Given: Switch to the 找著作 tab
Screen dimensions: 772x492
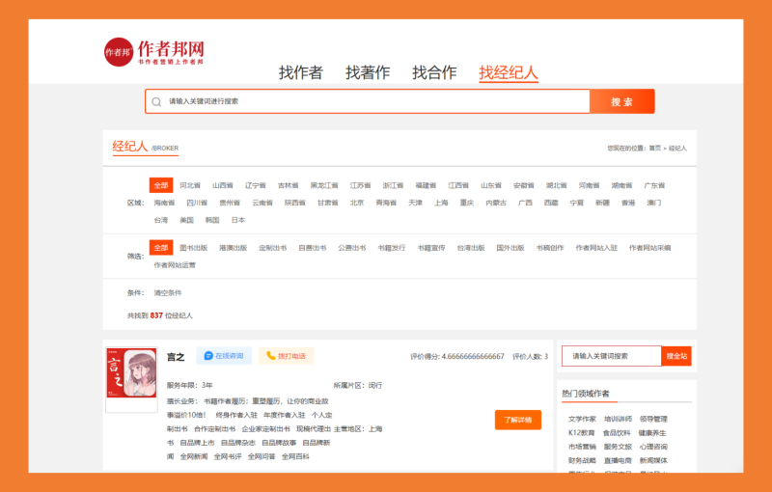Looking at the screenshot, I should click(368, 72).
